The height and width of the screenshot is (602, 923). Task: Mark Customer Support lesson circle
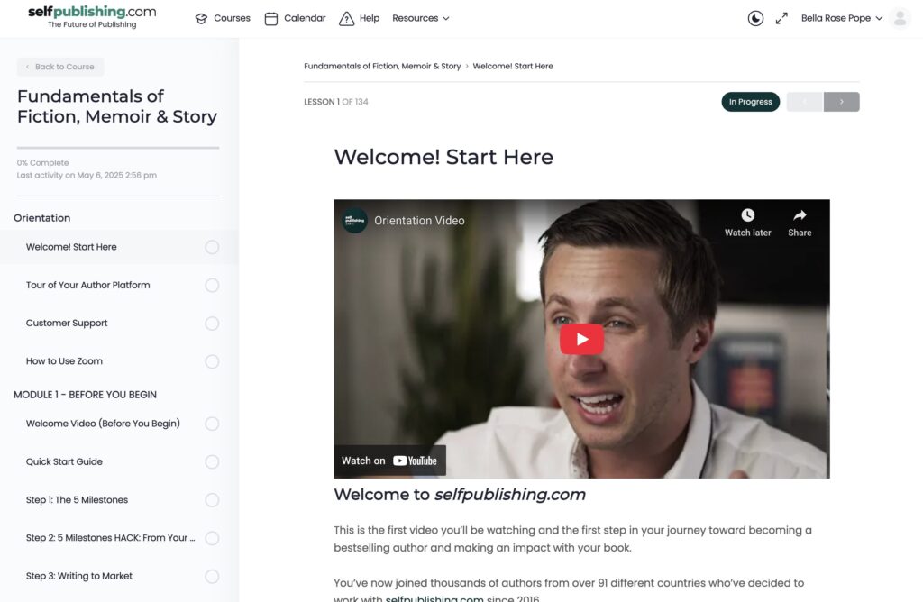[212, 324]
